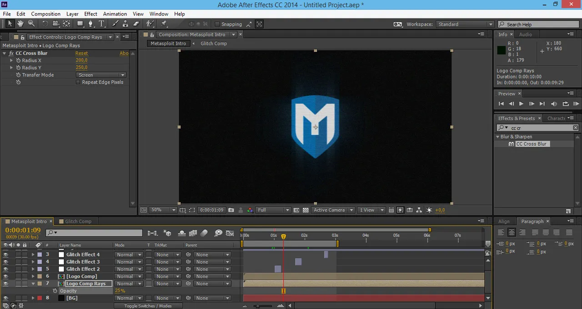
Task: Click the label color of Glitch Effect 4
Action: [x=40, y=254]
